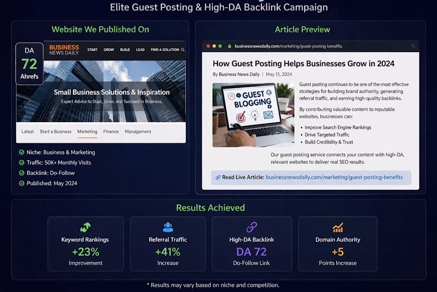Viewport: 437px width, 292px height.
Task: Click the Guest Blogging laptop thumbnail image
Action: (x=253, y=115)
